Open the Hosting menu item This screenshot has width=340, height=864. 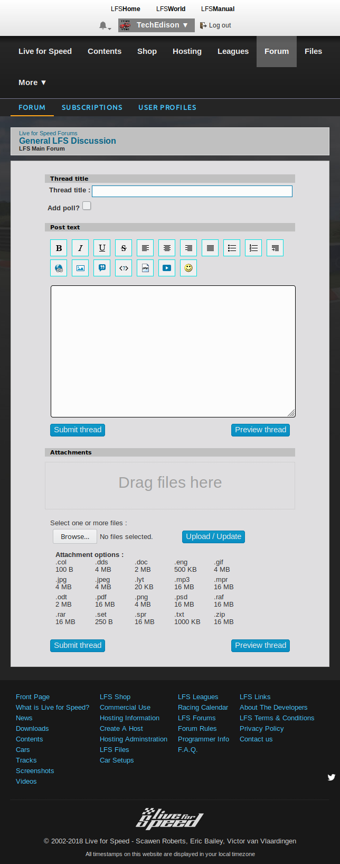point(187,51)
